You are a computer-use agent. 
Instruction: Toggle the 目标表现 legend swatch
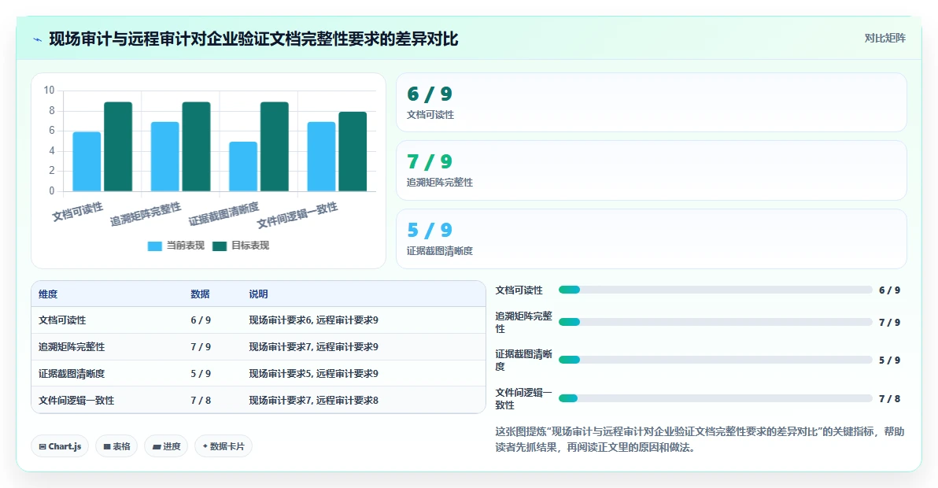tap(220, 246)
